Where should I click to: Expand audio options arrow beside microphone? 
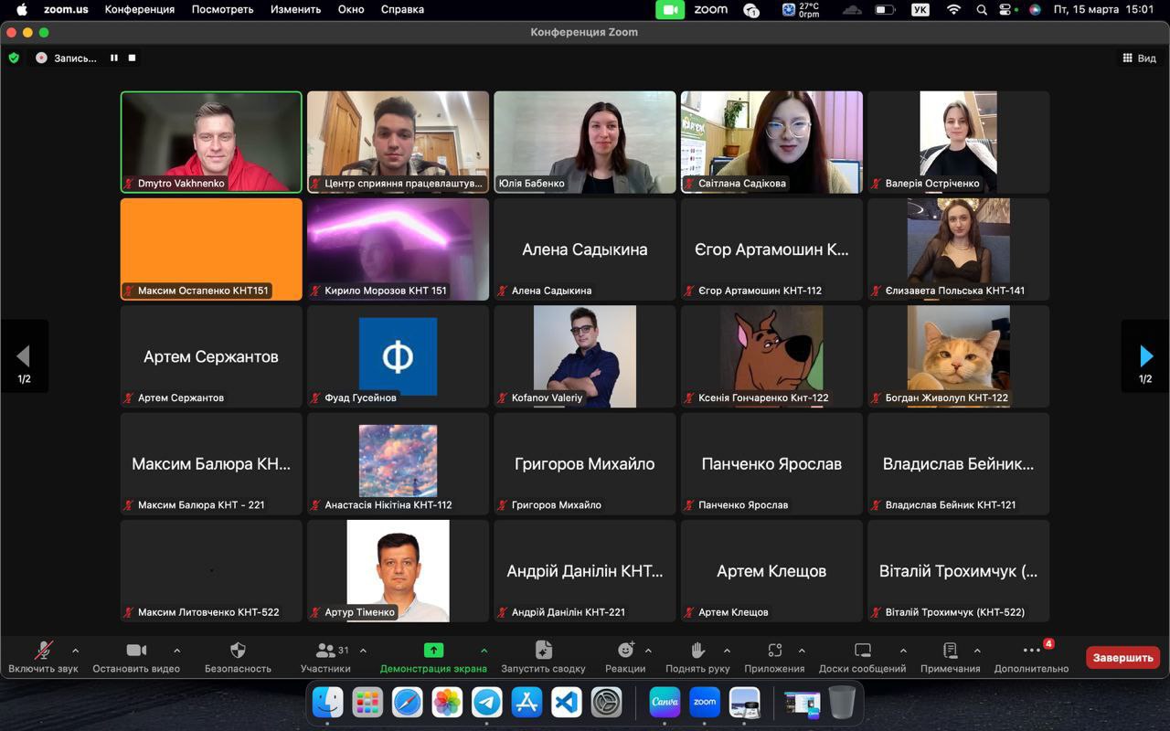(x=75, y=651)
